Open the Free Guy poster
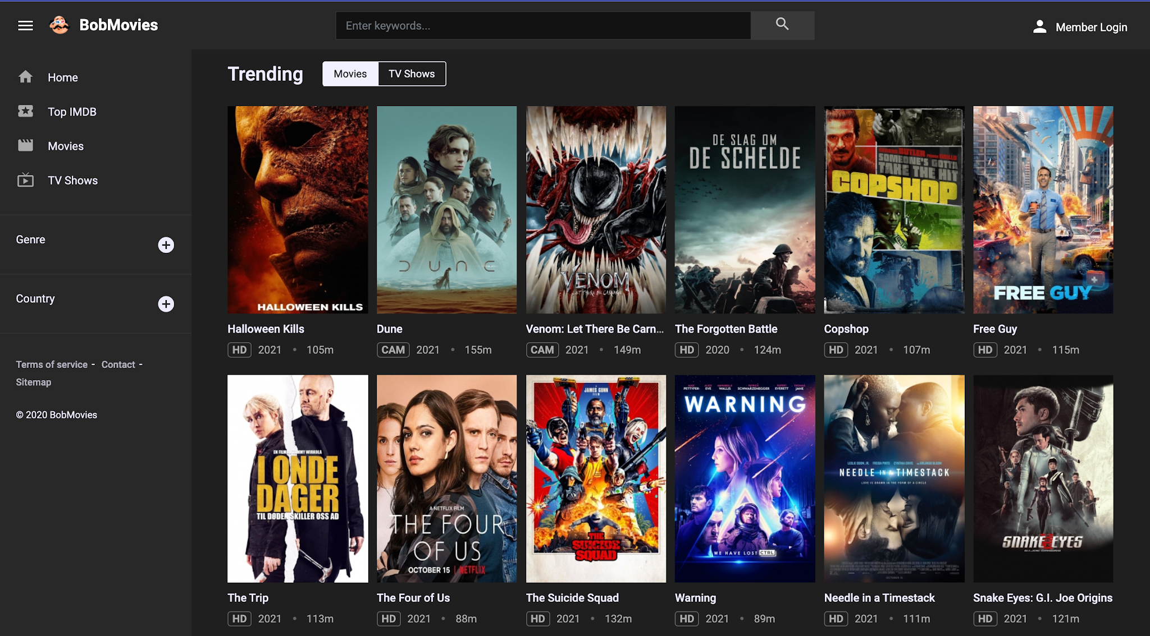1150x636 pixels. [x=1043, y=209]
